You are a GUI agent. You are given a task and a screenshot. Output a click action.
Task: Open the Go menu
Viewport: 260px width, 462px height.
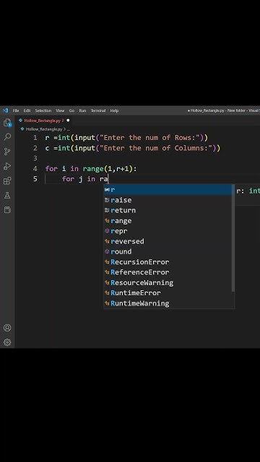pyautogui.click(x=71, y=110)
